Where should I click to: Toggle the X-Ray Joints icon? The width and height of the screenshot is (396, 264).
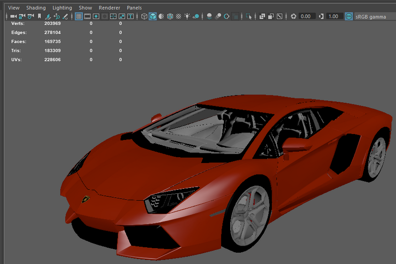point(279,16)
